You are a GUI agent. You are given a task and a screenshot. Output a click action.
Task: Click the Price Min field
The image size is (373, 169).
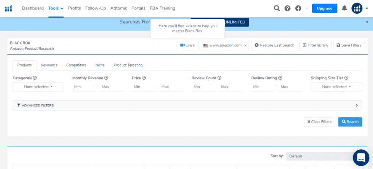point(144,87)
